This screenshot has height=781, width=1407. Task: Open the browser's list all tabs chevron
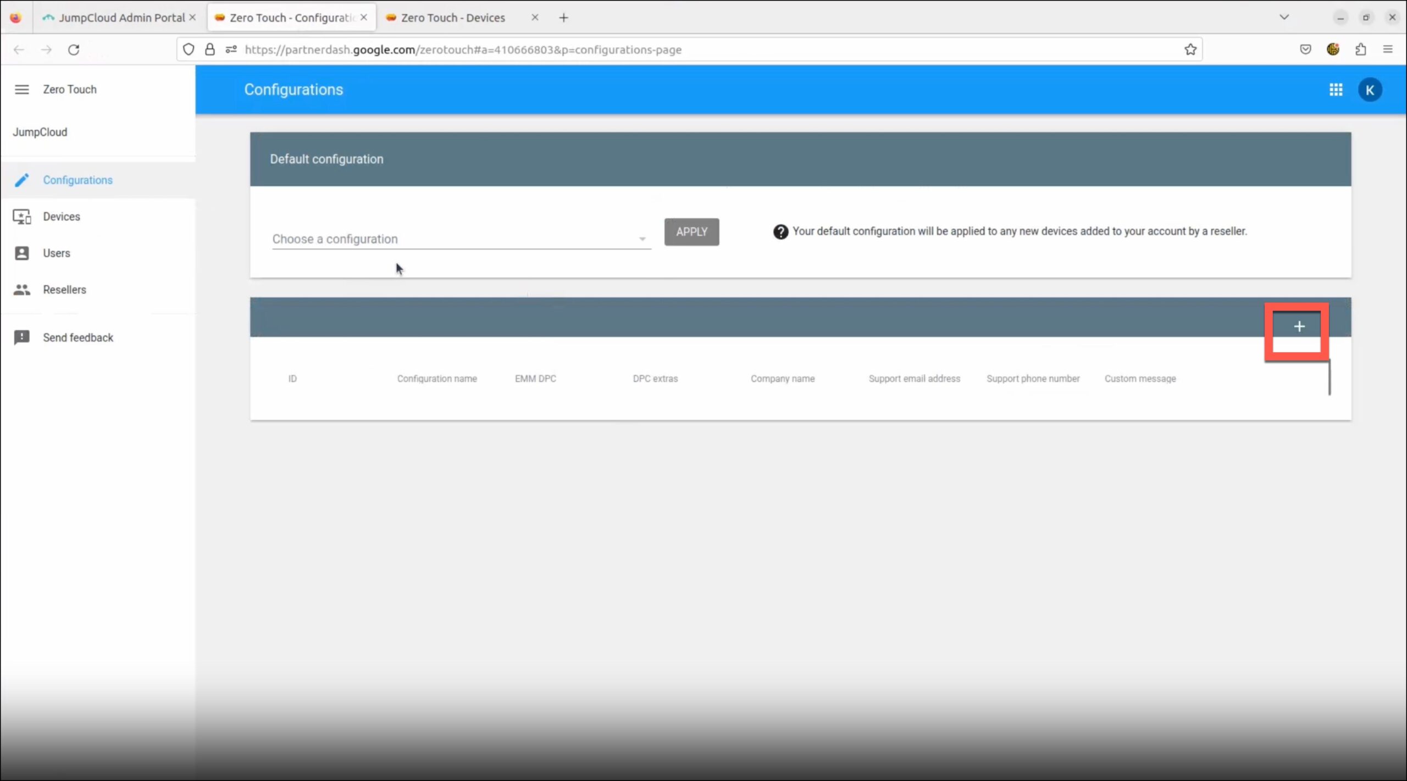click(x=1284, y=18)
